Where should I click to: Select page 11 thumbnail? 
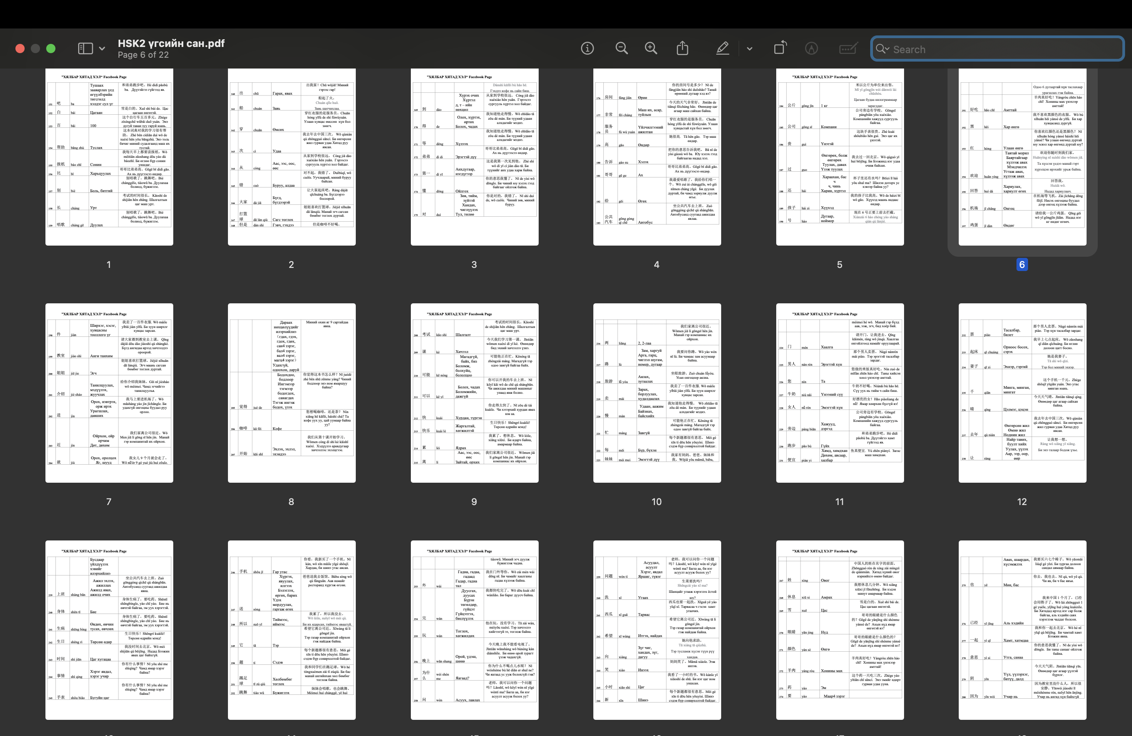click(839, 393)
